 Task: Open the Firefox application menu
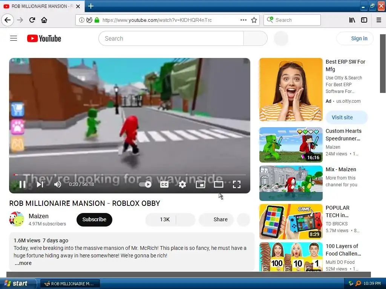coord(379,20)
